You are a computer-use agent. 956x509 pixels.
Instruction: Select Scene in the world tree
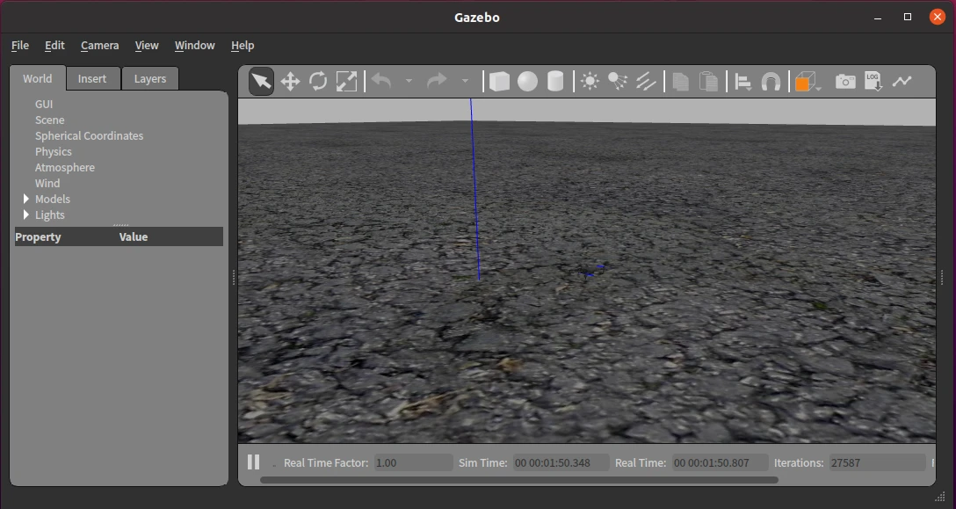coord(49,120)
